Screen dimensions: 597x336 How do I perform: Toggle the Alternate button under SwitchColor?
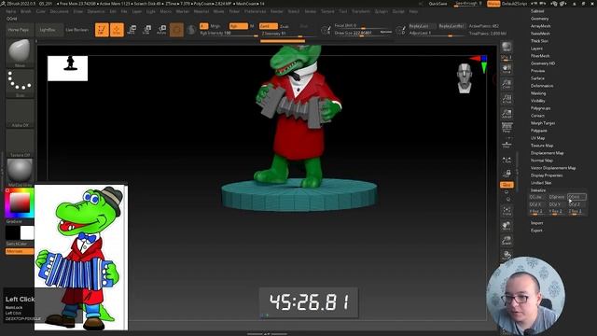(20, 251)
